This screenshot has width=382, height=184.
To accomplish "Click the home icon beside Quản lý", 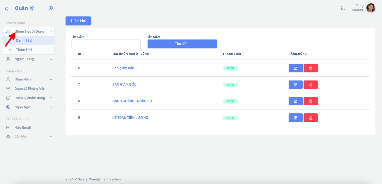I will tap(7, 9).
